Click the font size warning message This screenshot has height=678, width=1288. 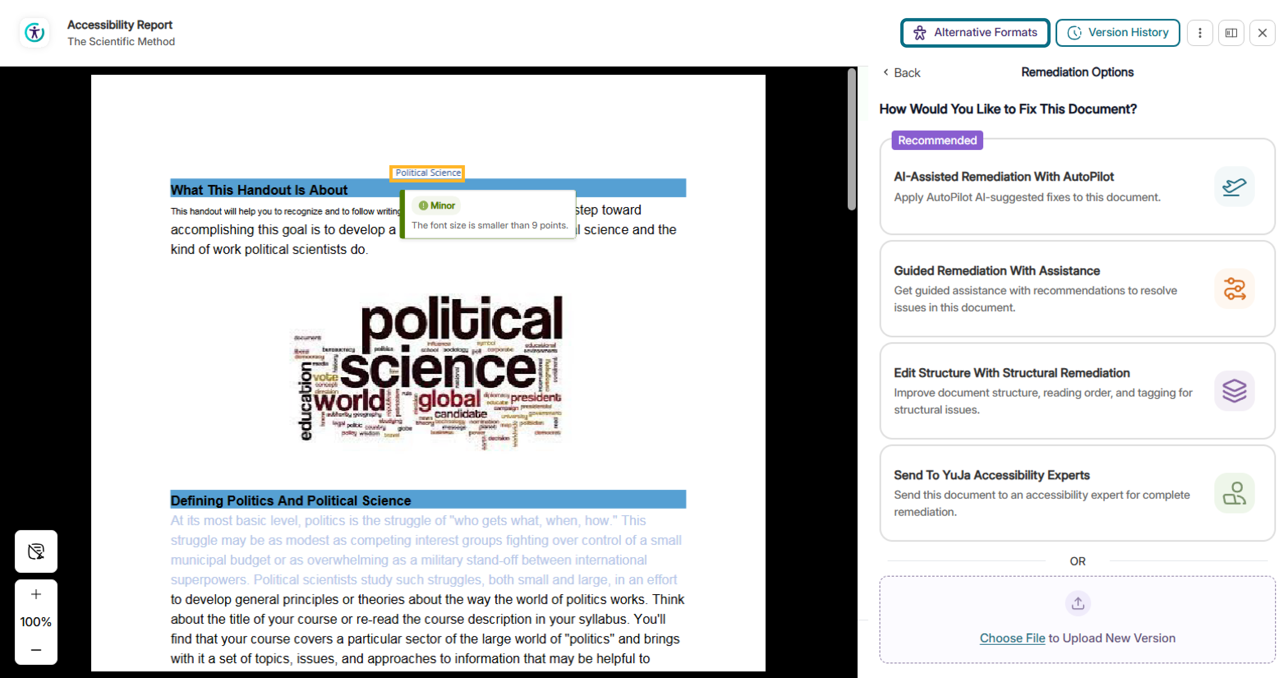click(x=490, y=225)
